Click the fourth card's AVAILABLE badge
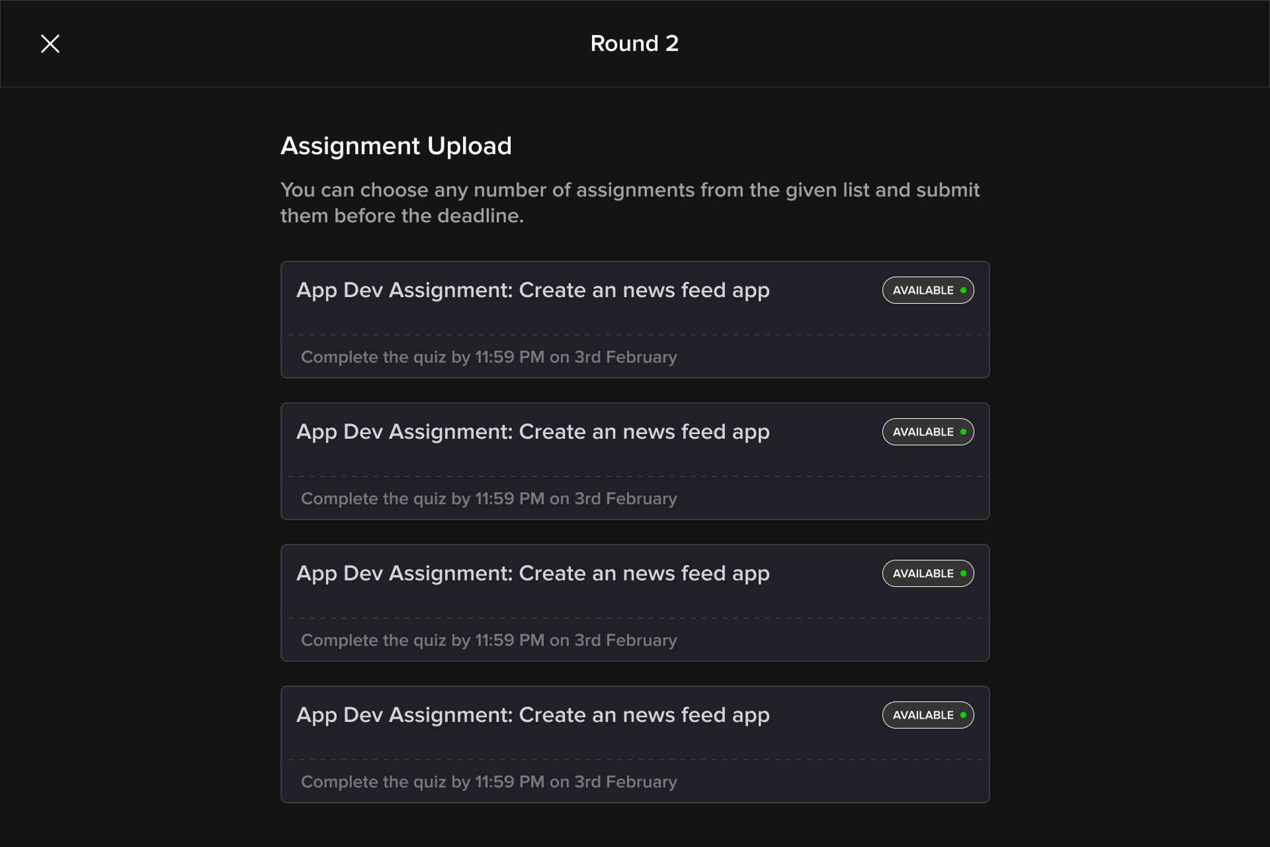The width and height of the screenshot is (1270, 847). tap(928, 715)
